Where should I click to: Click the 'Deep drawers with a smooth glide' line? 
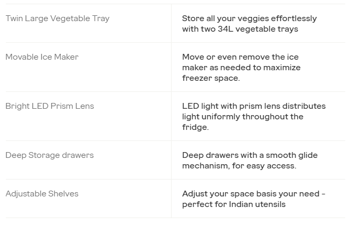(x=250, y=155)
